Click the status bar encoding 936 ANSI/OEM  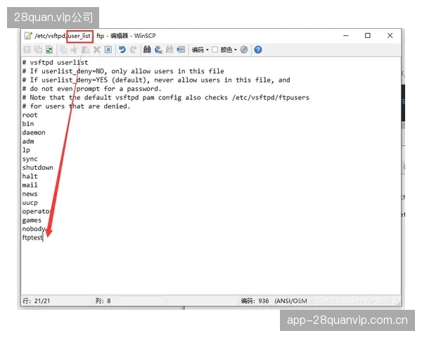(x=274, y=301)
